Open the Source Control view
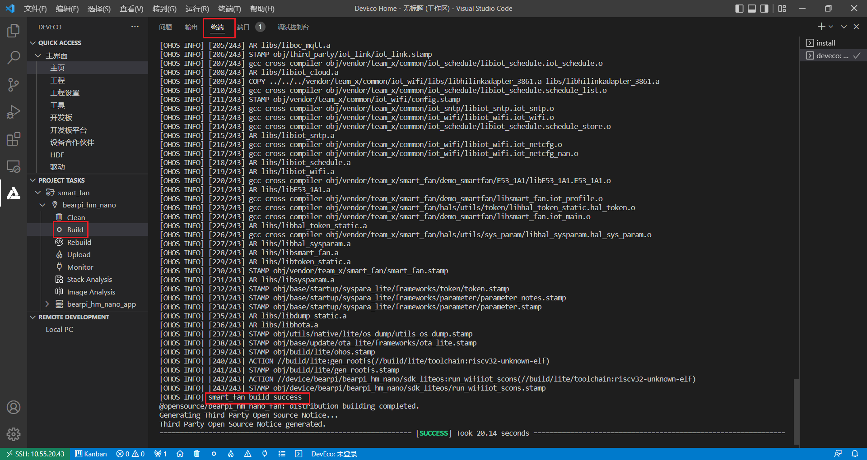867x460 pixels. click(x=14, y=85)
